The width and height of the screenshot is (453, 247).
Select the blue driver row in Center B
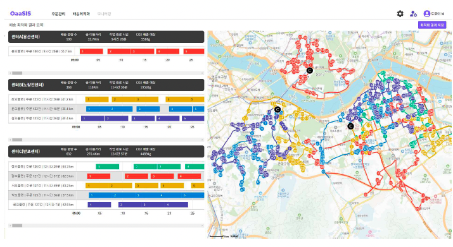[x=106, y=109]
